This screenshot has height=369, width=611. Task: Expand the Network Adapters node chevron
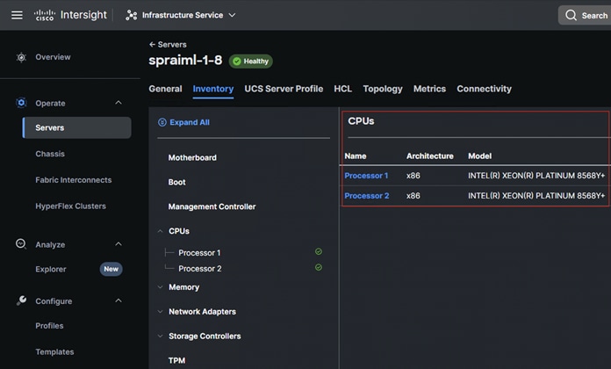pos(160,312)
